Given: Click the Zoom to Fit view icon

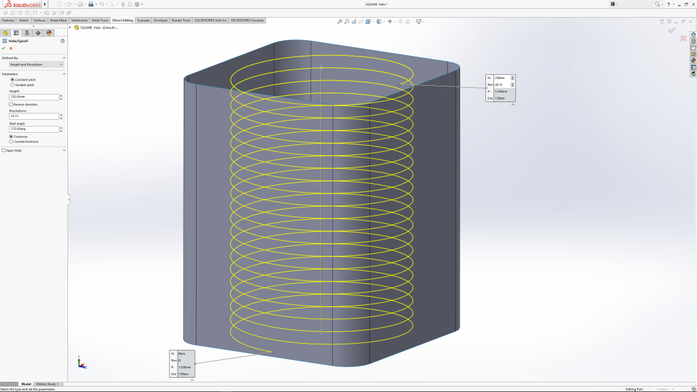Looking at the screenshot, I should [x=340, y=21].
